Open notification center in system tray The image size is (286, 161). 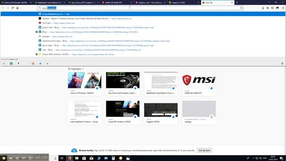(282, 158)
